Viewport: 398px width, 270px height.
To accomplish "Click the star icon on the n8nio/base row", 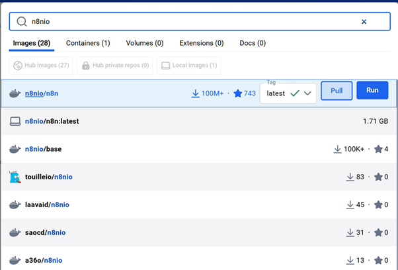I will coord(378,149).
